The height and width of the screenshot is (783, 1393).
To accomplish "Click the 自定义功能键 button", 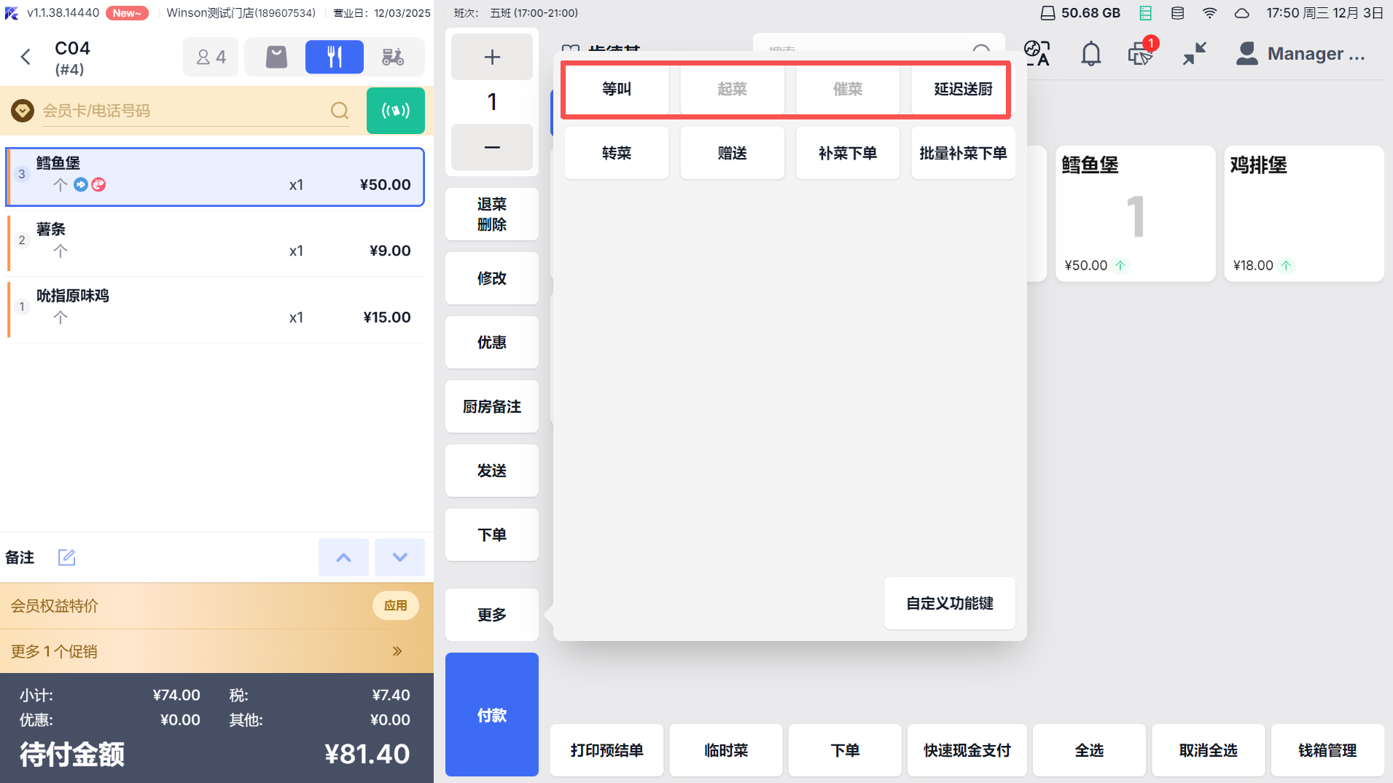I will click(x=949, y=603).
